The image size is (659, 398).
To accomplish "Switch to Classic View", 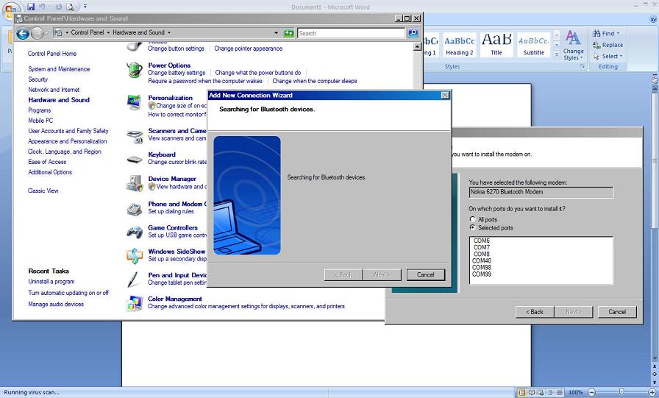I will tap(43, 191).
